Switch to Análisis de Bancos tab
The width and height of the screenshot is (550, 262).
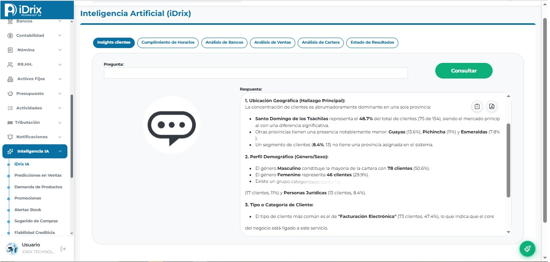click(224, 42)
